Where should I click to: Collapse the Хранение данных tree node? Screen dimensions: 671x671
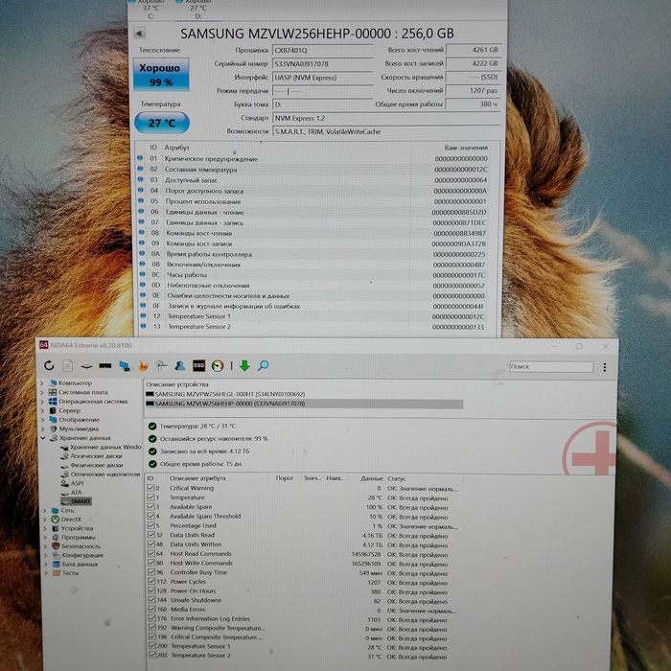point(43,438)
